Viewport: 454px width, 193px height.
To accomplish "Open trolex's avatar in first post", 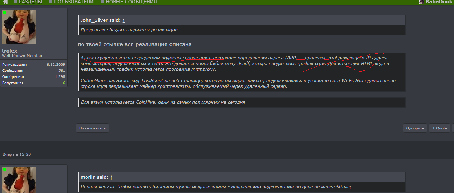I will [19, 27].
